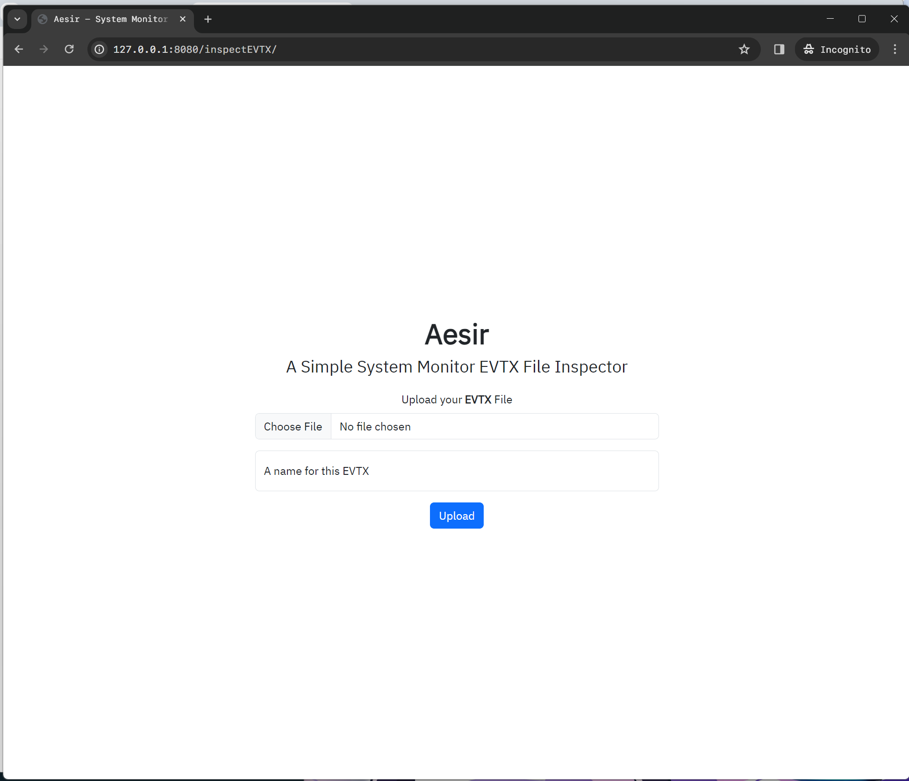View site information icon in address bar
The width and height of the screenshot is (909, 781).
pyautogui.click(x=100, y=49)
